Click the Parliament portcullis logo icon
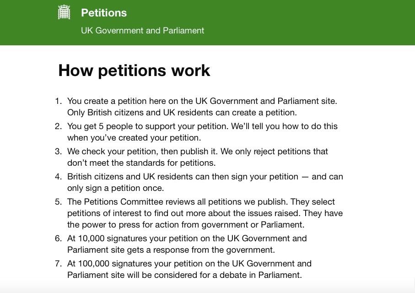The height and width of the screenshot is (293, 415). pyautogui.click(x=64, y=12)
